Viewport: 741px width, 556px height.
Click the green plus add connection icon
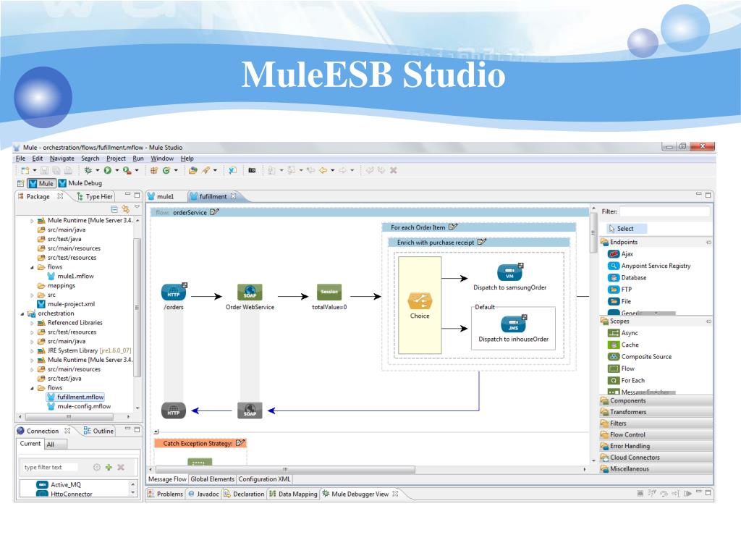pyautogui.click(x=109, y=467)
